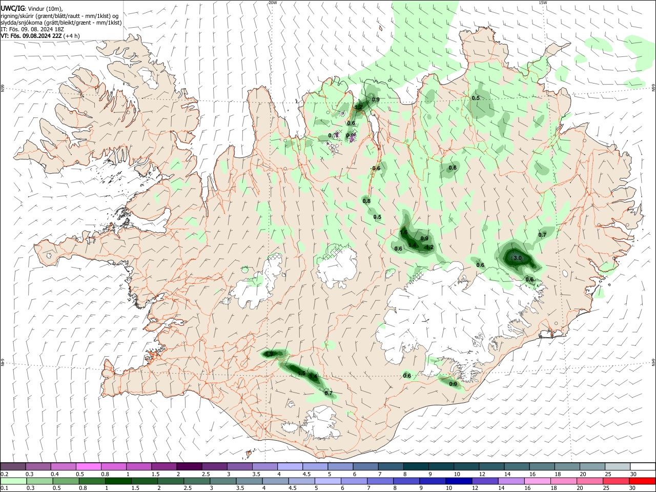This screenshot has width=656, height=492.
Task: Select the deep navy swatch labeled 10, lower row
Action: pos(458,481)
